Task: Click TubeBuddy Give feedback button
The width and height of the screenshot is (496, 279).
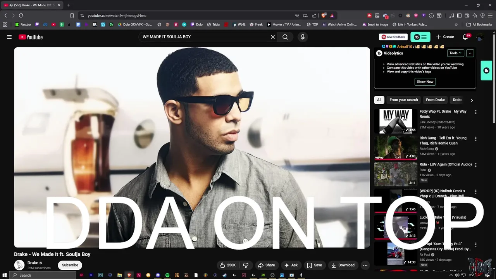Action: (x=393, y=37)
